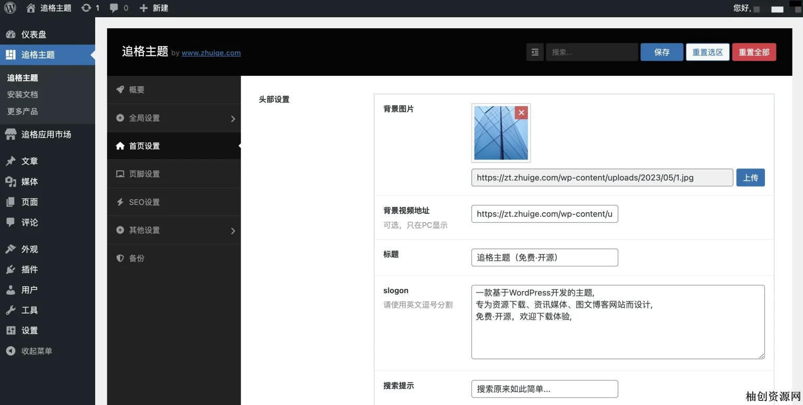The height and width of the screenshot is (405, 803).
Task: Expand the 全局设置 section
Action: pos(174,118)
